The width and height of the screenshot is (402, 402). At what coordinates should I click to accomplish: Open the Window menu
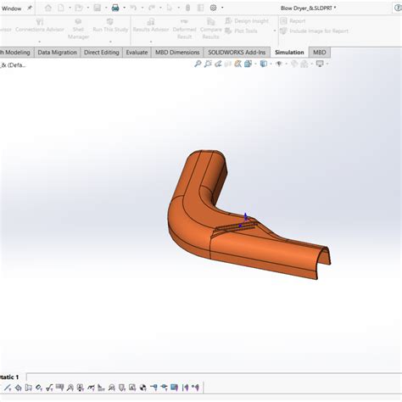click(11, 8)
